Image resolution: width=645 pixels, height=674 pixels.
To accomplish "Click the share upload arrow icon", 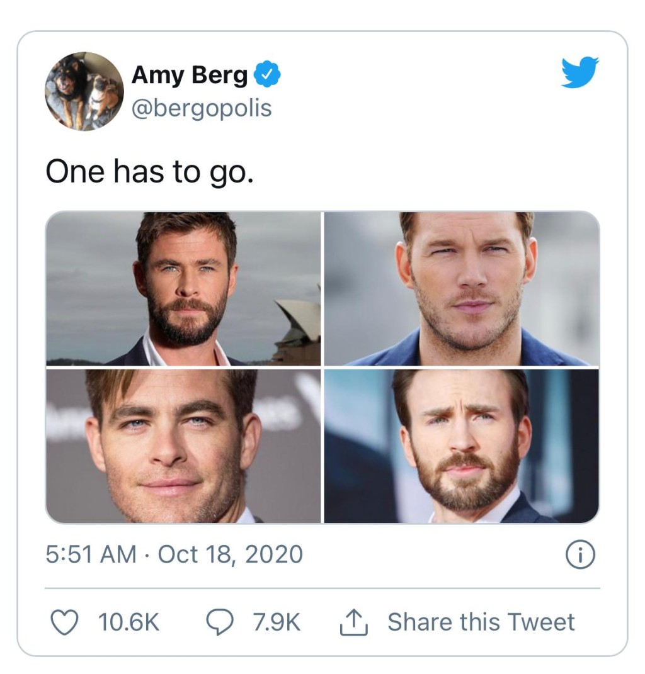I will [353, 622].
